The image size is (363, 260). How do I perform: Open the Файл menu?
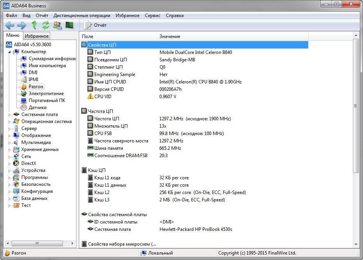[11, 16]
